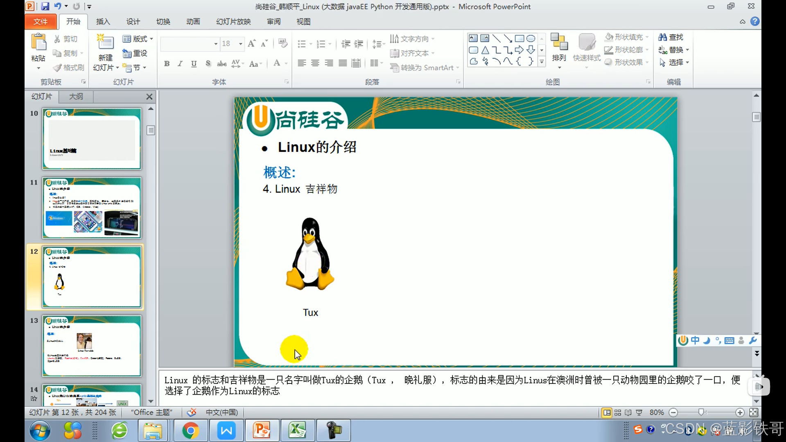Image resolution: width=786 pixels, height=442 pixels.
Task: Click the zoom slider handle
Action: tap(701, 413)
